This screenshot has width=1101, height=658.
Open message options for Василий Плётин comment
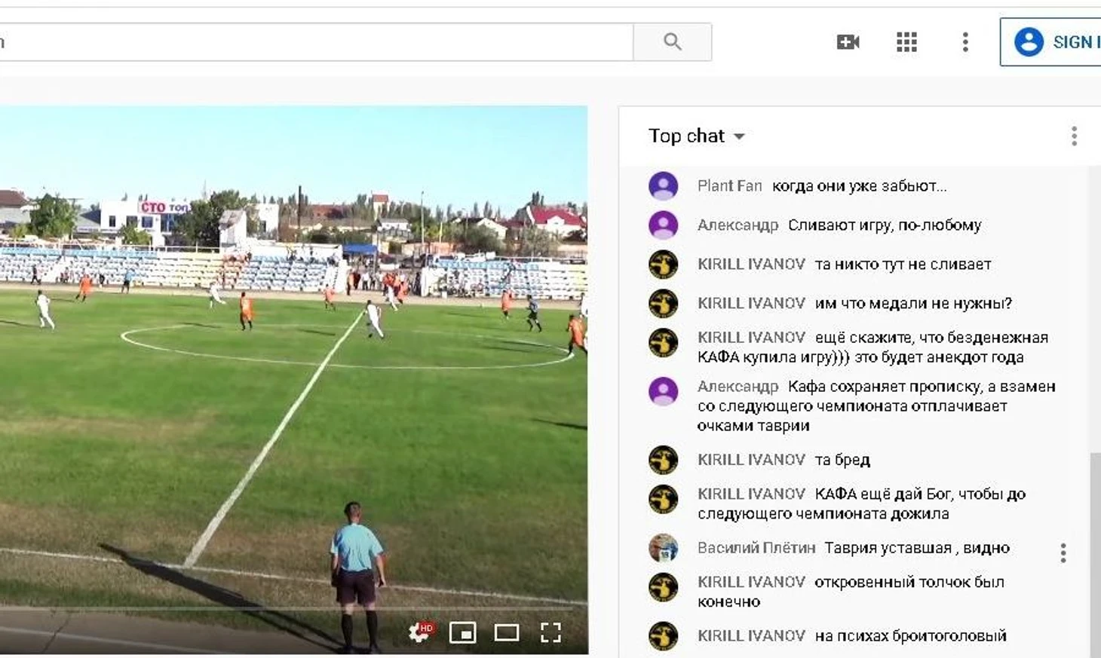click(1063, 553)
